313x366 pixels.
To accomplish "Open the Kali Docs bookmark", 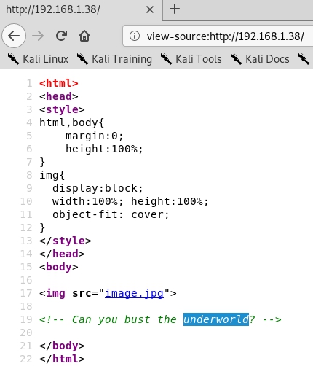I will [260, 59].
